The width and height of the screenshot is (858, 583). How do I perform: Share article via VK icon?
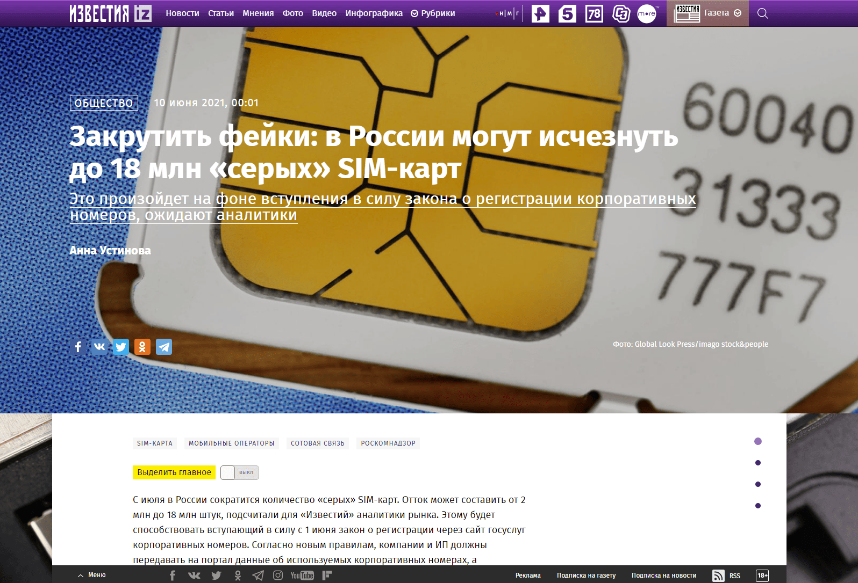coord(99,347)
